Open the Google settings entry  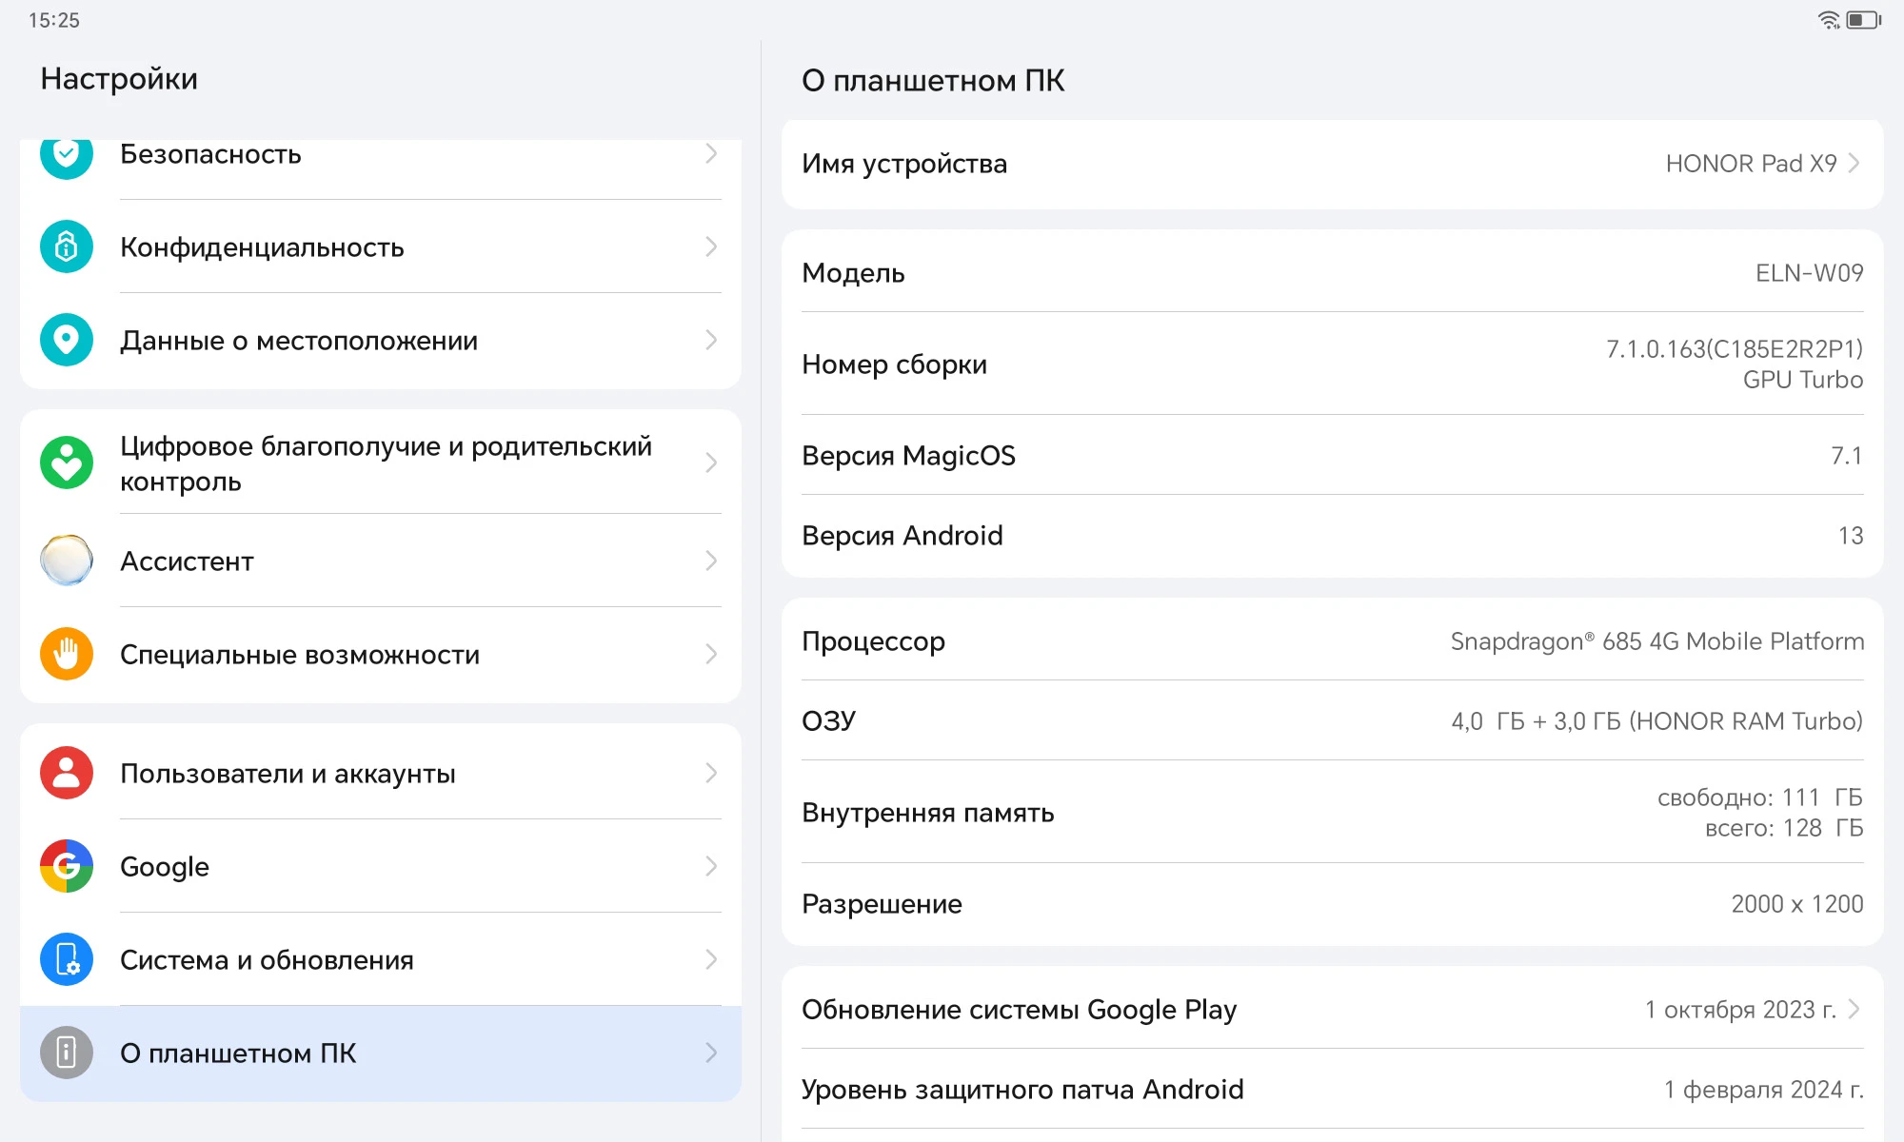(x=381, y=866)
